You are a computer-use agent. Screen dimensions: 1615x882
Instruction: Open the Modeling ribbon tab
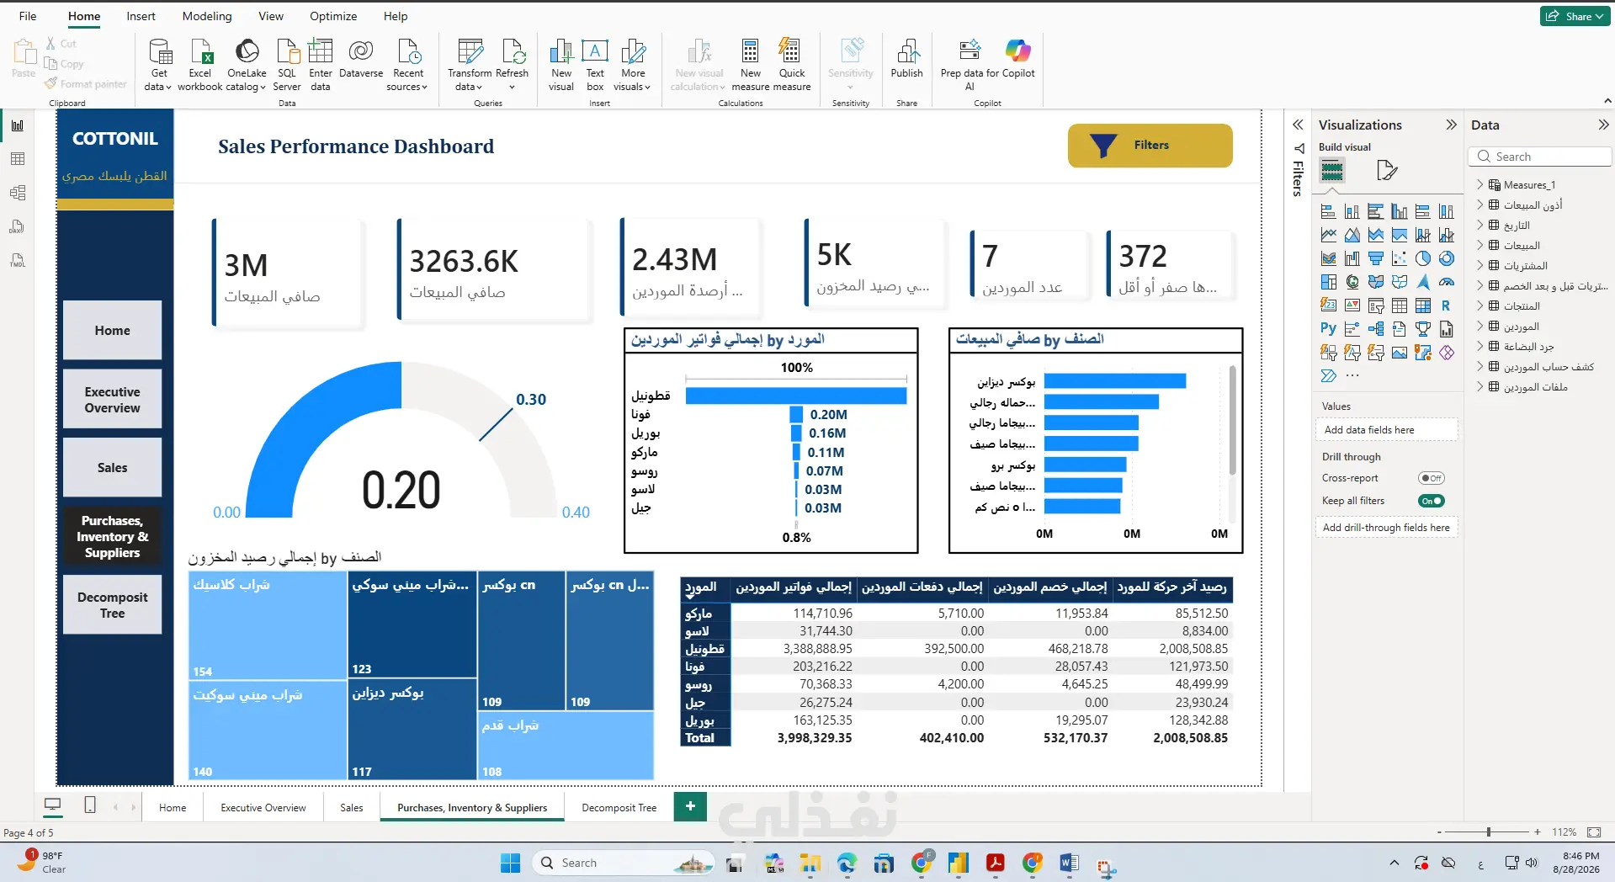coord(207,16)
